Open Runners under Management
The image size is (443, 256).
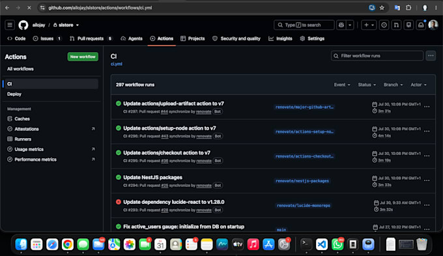point(23,139)
